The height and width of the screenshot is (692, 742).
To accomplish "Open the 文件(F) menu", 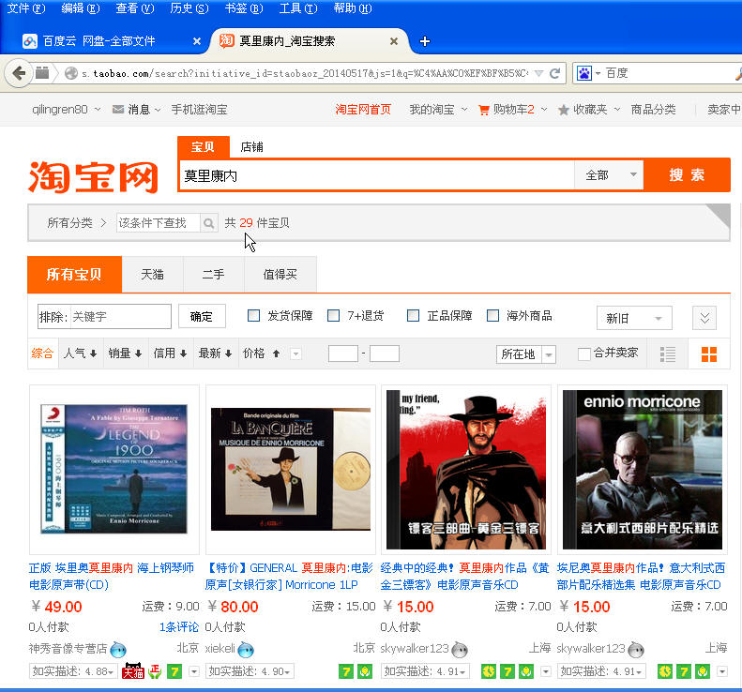I will 26,8.
